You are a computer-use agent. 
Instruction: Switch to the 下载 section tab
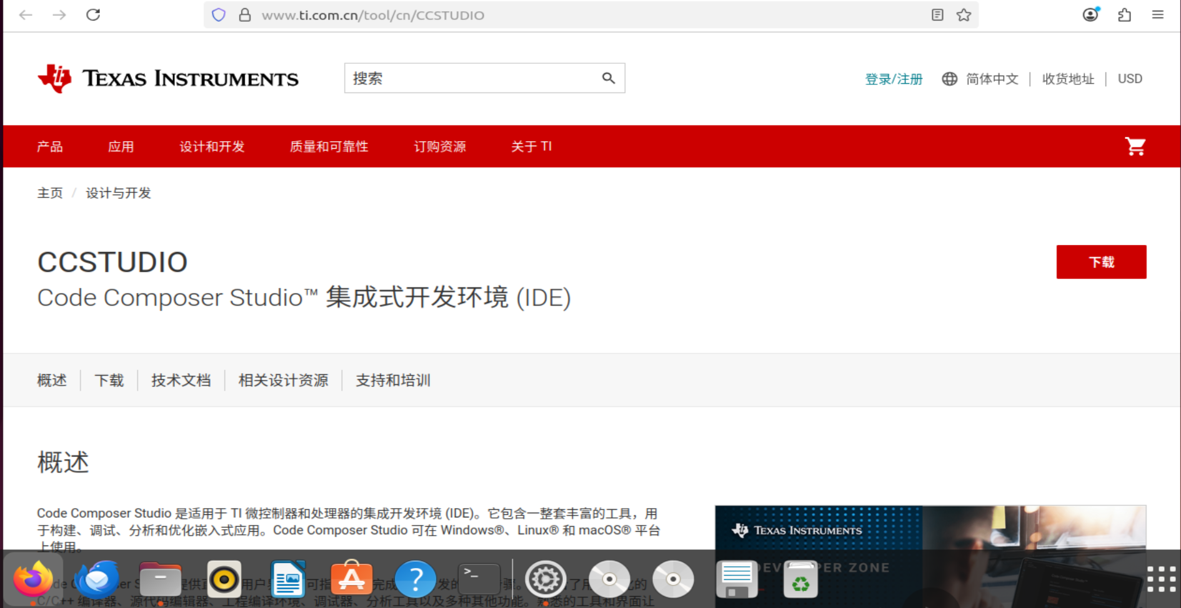coord(109,380)
